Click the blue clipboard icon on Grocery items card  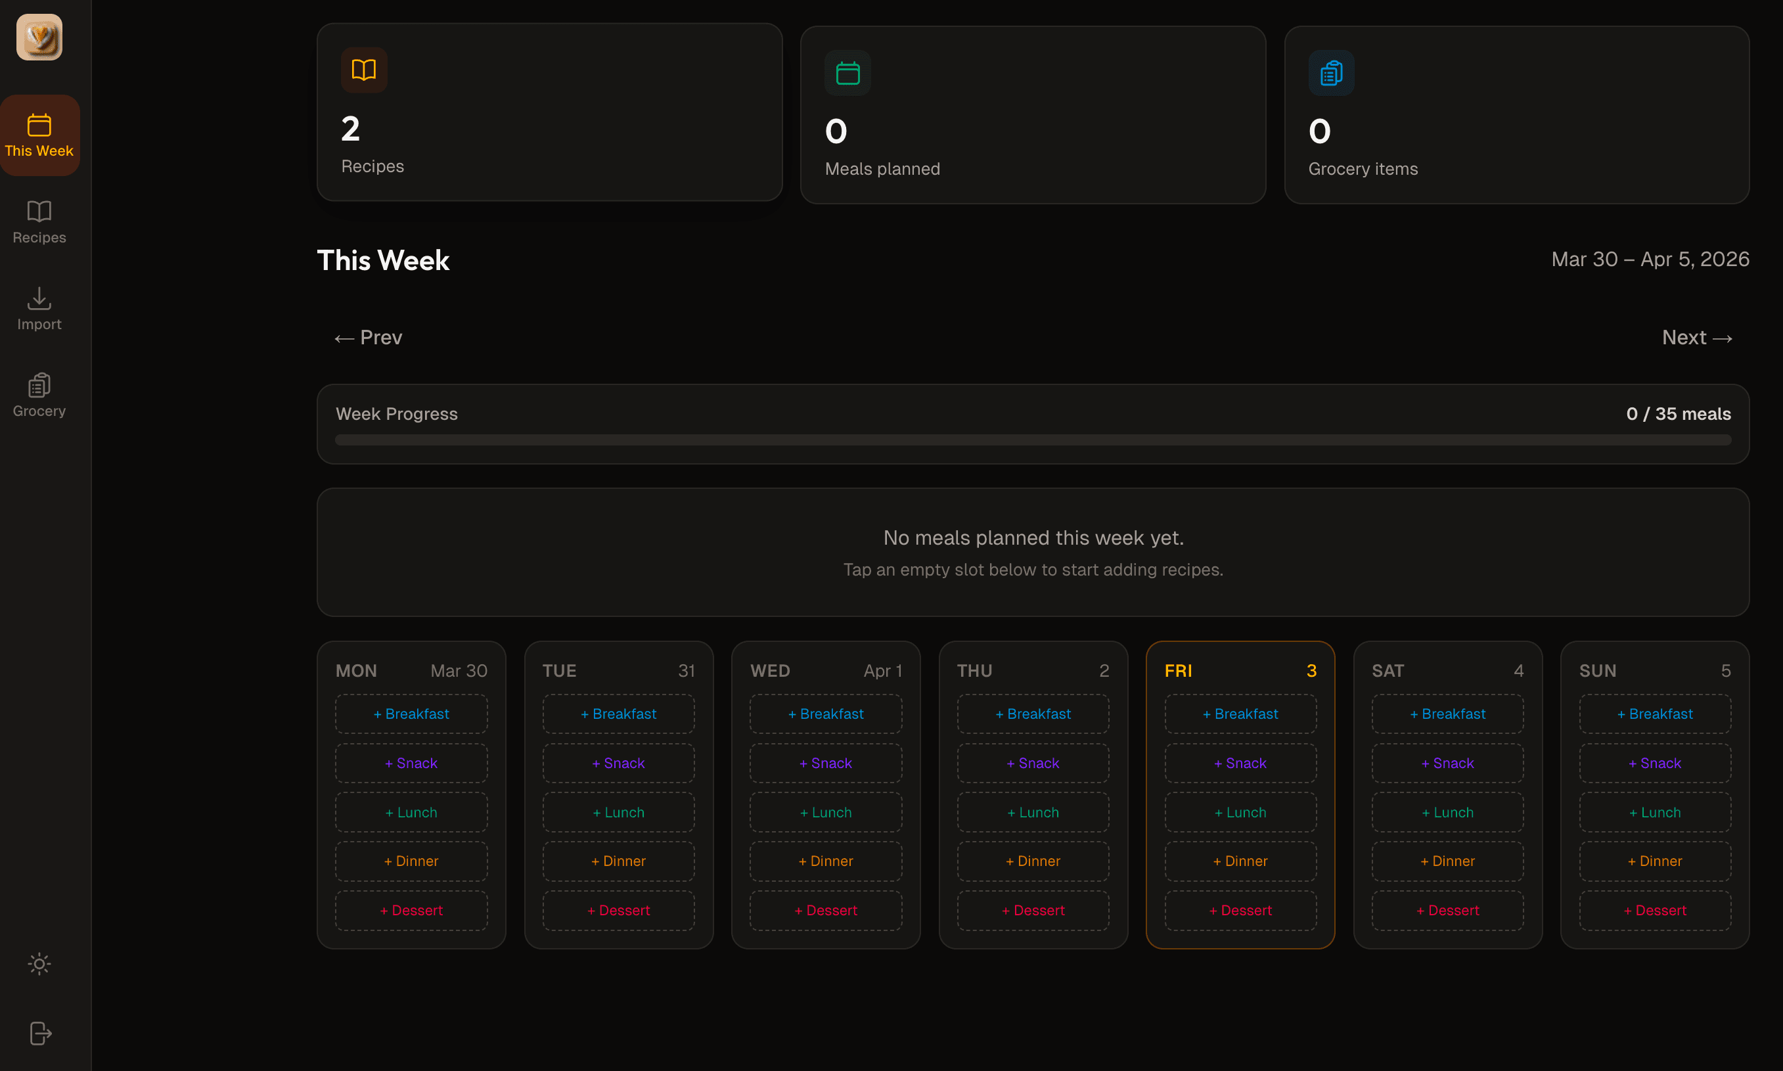pyautogui.click(x=1330, y=72)
